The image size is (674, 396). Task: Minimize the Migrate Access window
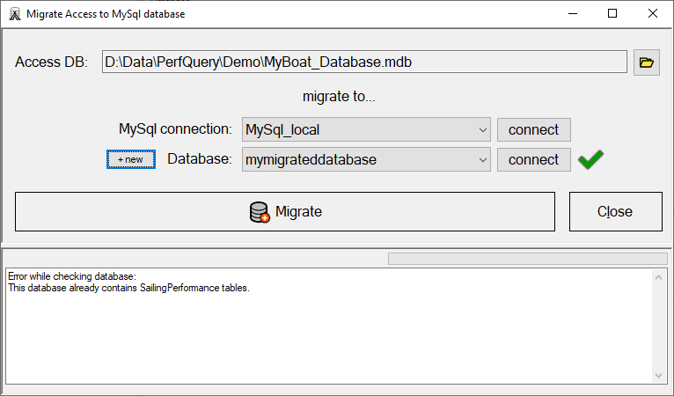573,14
